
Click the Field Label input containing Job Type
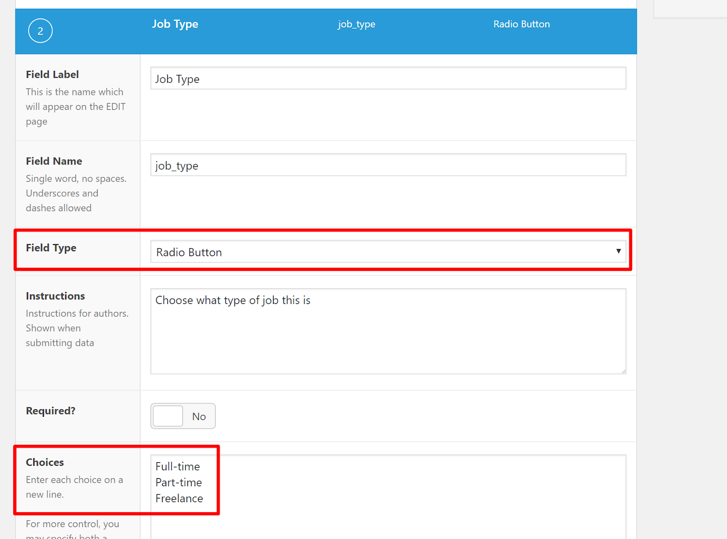[388, 78]
